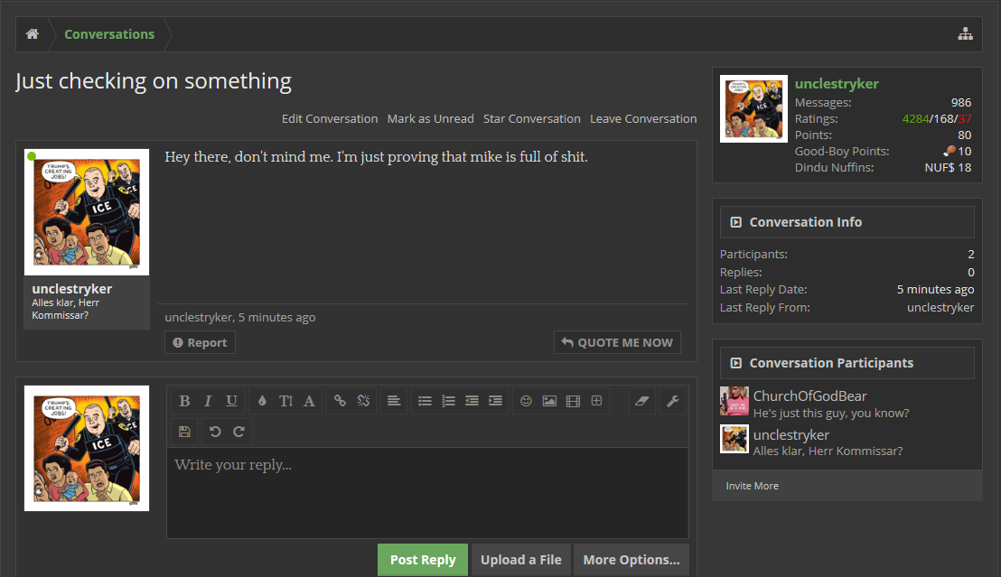Indent the text in editor

click(495, 401)
